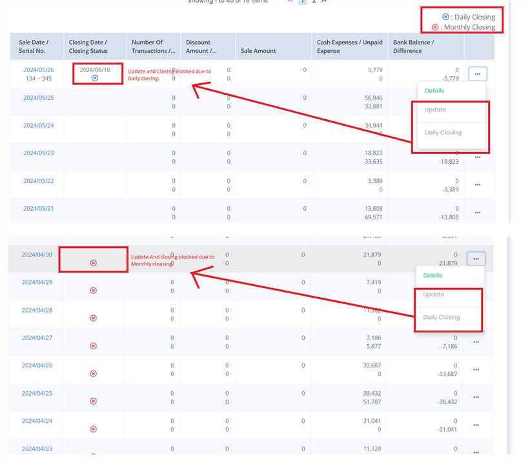Click the Closing Date / Closing Status column header

88,46
